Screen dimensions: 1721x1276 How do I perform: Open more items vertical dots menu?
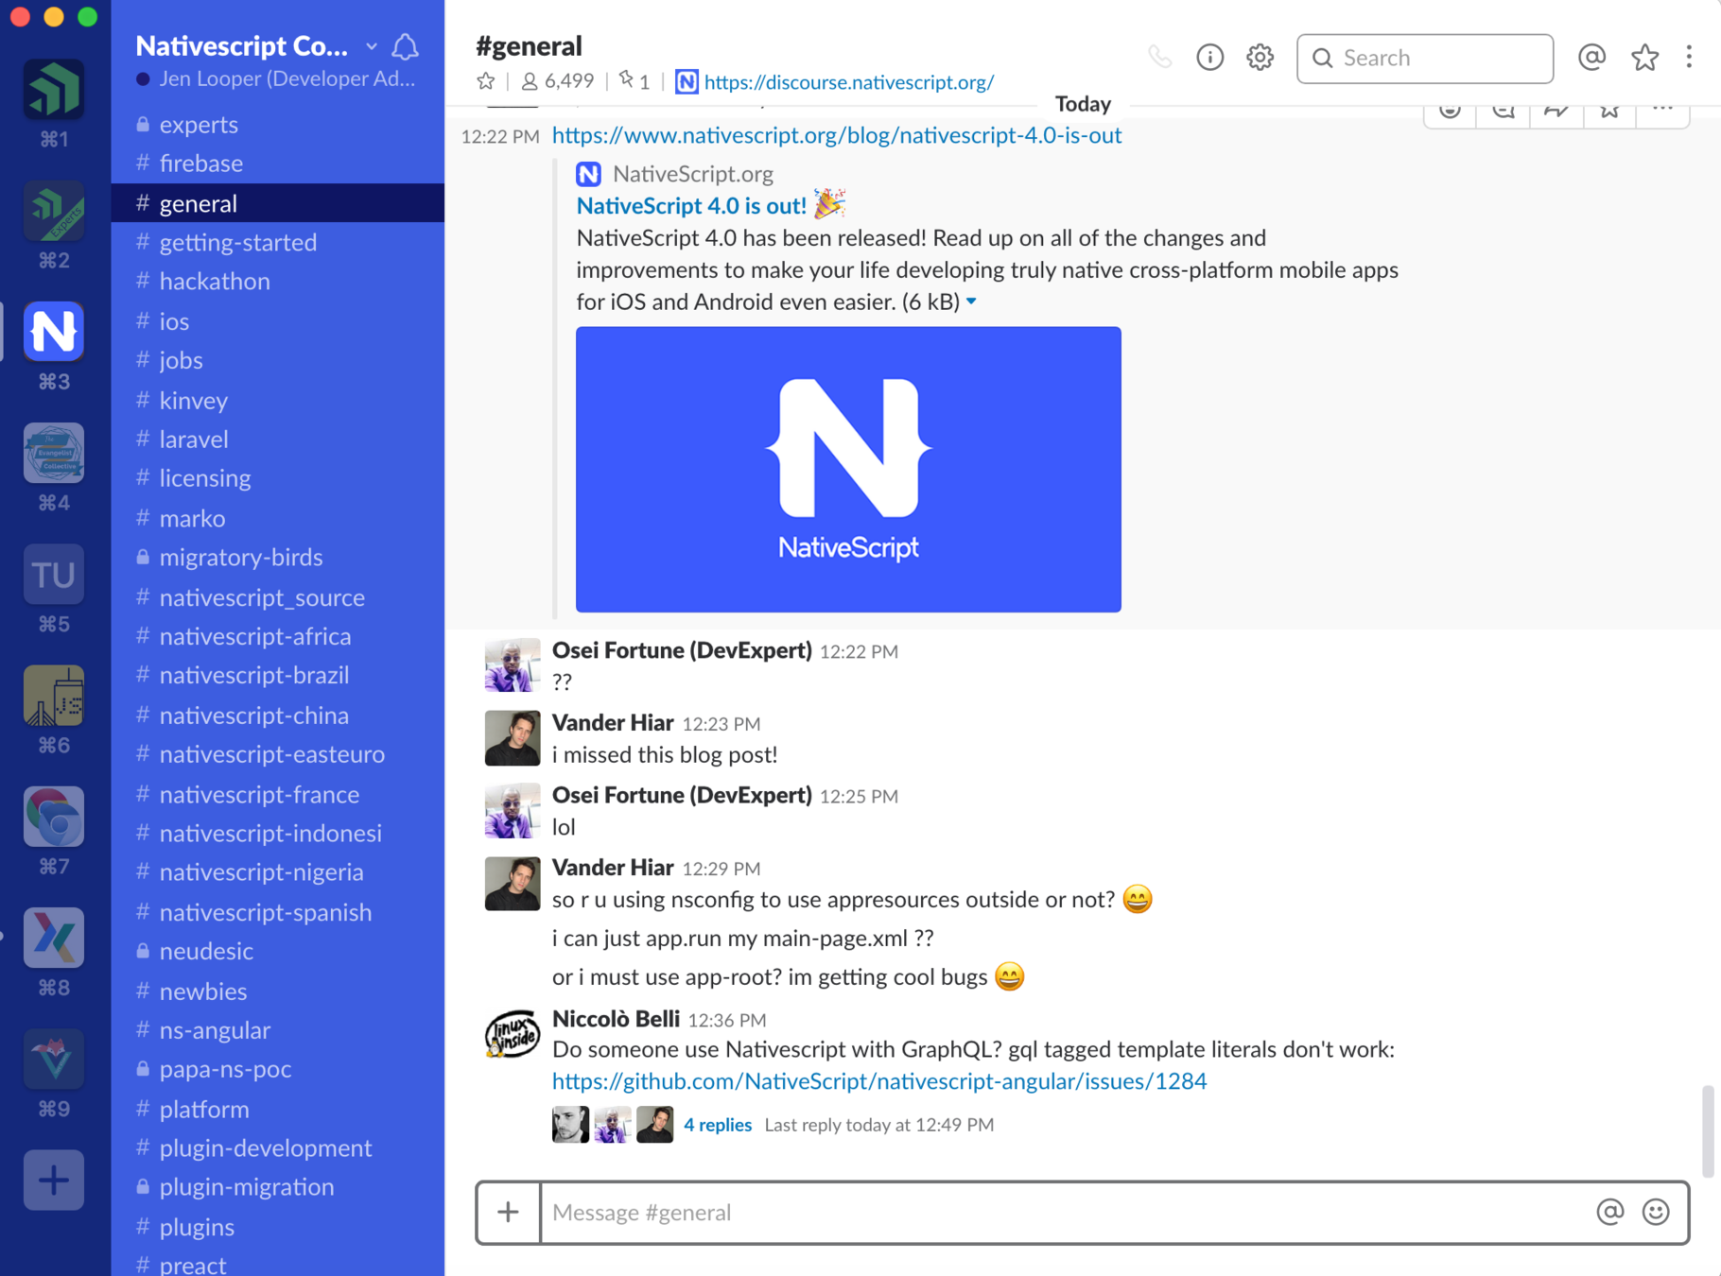pos(1689,58)
